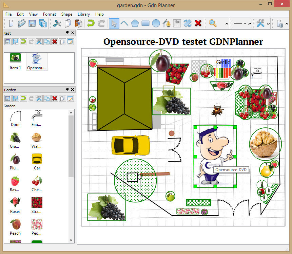Open the Shape menu
The image size is (292, 254).
tap(66, 14)
